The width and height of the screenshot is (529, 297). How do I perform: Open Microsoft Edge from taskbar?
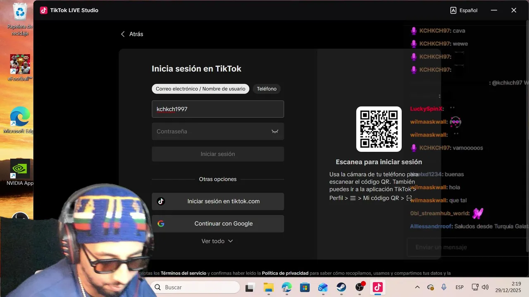pos(287,288)
